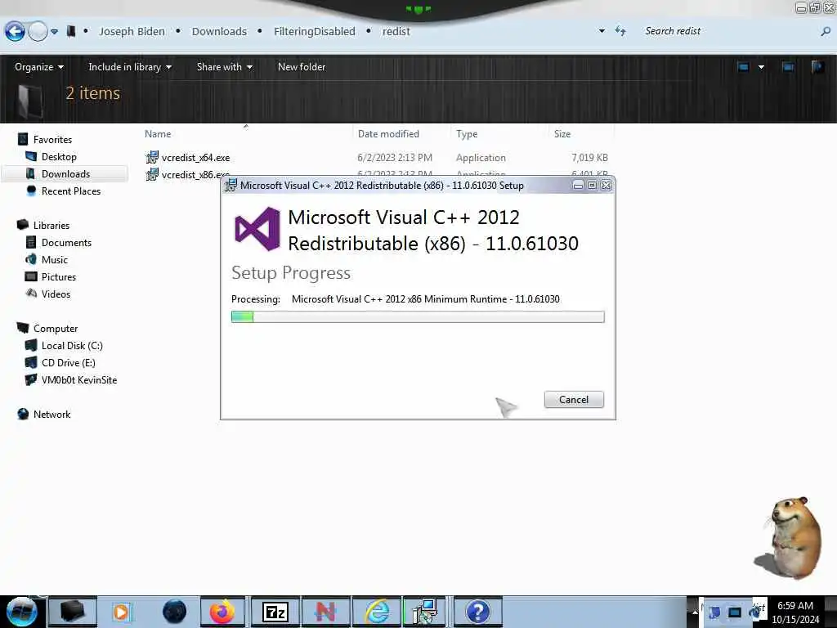Open the Include in library menu

pos(130,67)
